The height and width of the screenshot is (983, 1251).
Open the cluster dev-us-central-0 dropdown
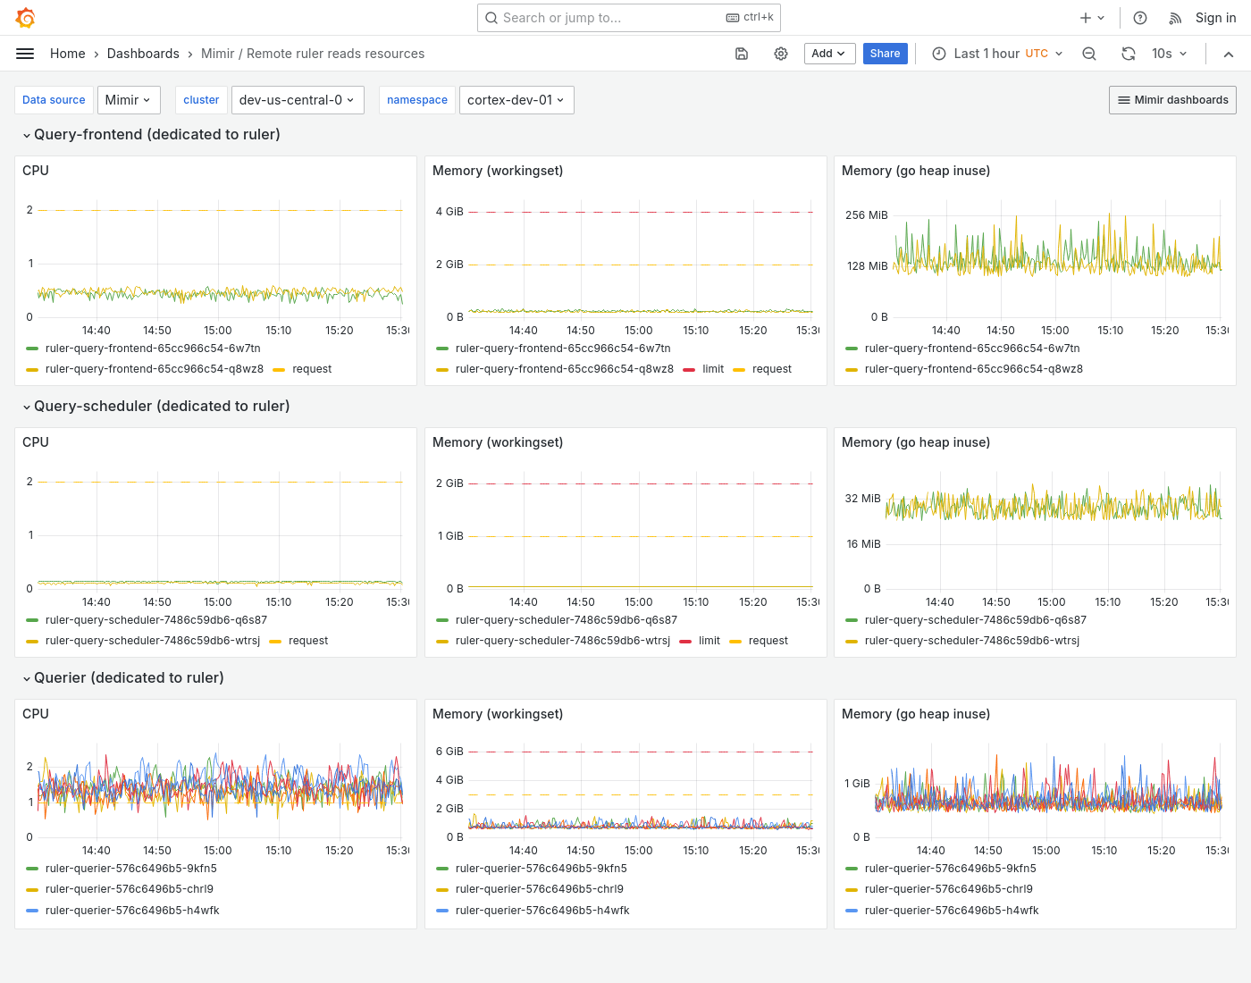[298, 99]
